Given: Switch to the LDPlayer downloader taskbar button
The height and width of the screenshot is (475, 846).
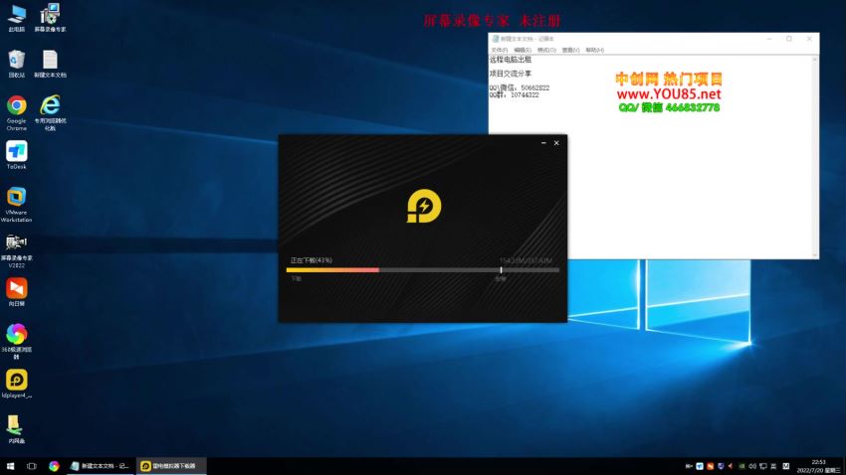Looking at the screenshot, I should click(170, 466).
